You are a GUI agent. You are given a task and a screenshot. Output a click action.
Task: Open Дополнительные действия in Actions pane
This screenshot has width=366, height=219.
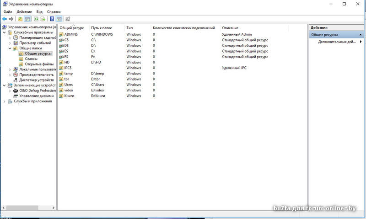[x=337, y=42]
